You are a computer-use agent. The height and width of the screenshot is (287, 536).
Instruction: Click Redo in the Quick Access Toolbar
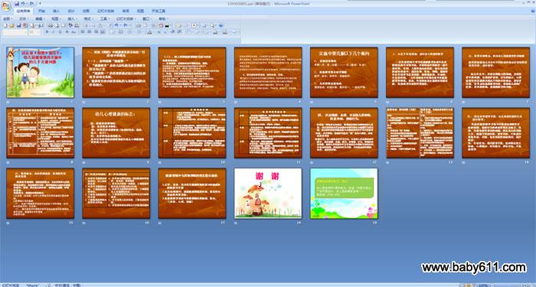31,3
